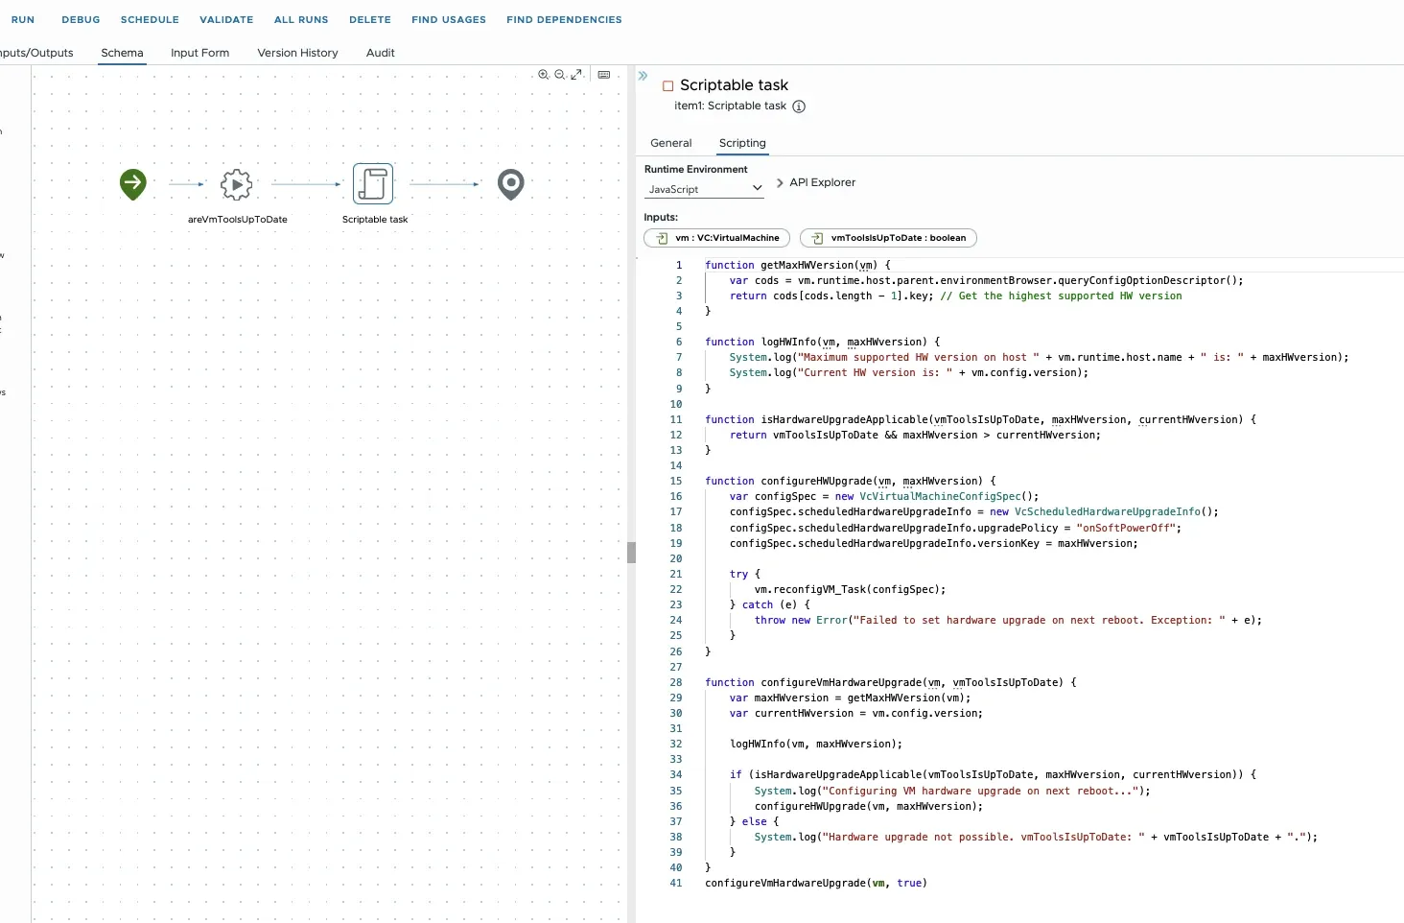The height and width of the screenshot is (923, 1404).
Task: Click the vm : VC:VirtualMachine input chip
Action: 717,238
